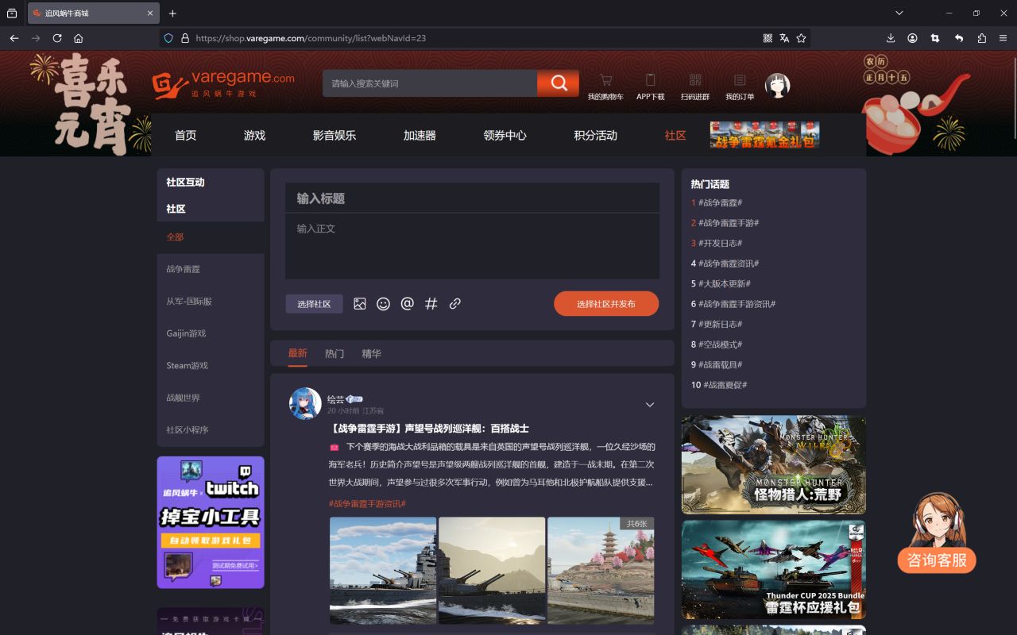The height and width of the screenshot is (635, 1017).
Task: Bookmark this page with the star
Action: (x=801, y=38)
